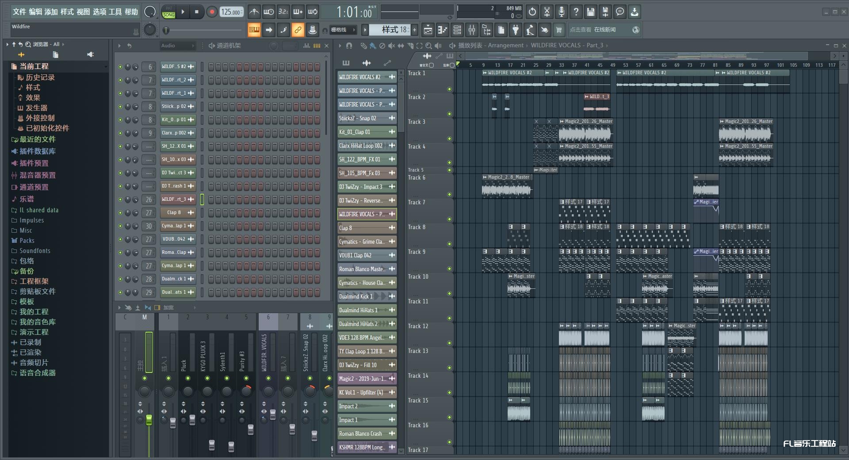Expand the 最近的文件 browser folder

tap(37, 139)
